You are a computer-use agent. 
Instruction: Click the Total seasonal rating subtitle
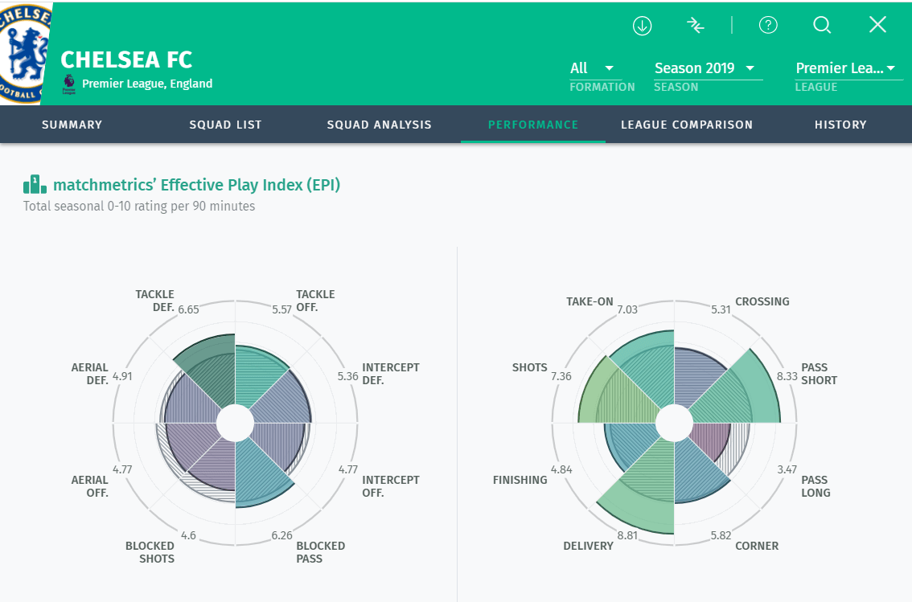[x=139, y=207]
